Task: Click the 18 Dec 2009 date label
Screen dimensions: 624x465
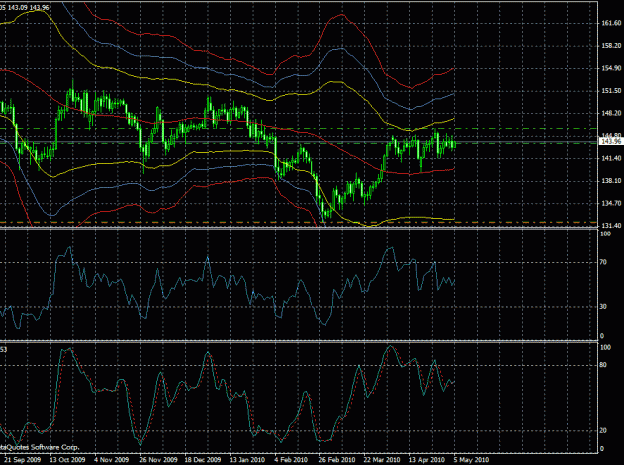Action: point(202,460)
